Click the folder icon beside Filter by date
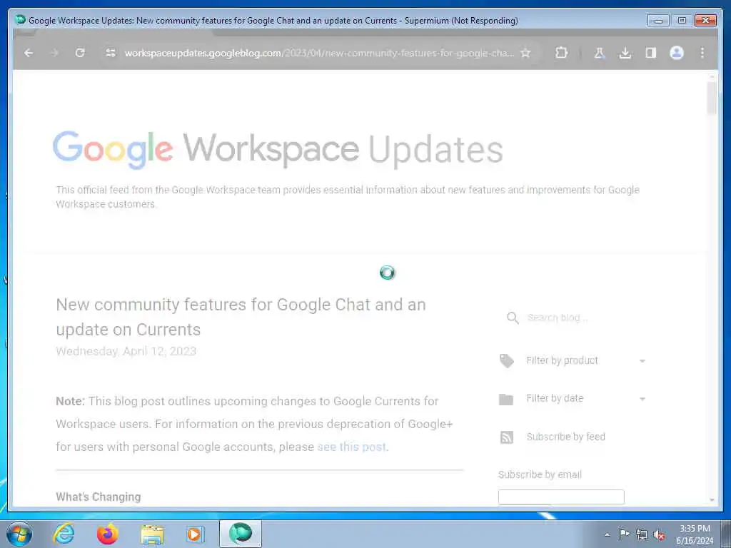The image size is (731, 548). click(x=506, y=400)
